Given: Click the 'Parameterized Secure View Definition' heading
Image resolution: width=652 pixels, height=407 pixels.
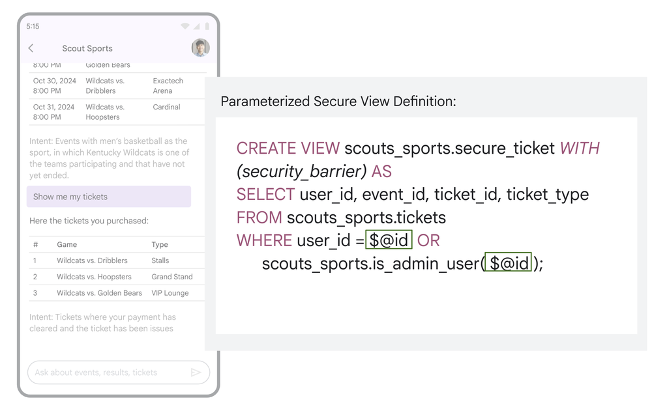Looking at the screenshot, I should (338, 102).
